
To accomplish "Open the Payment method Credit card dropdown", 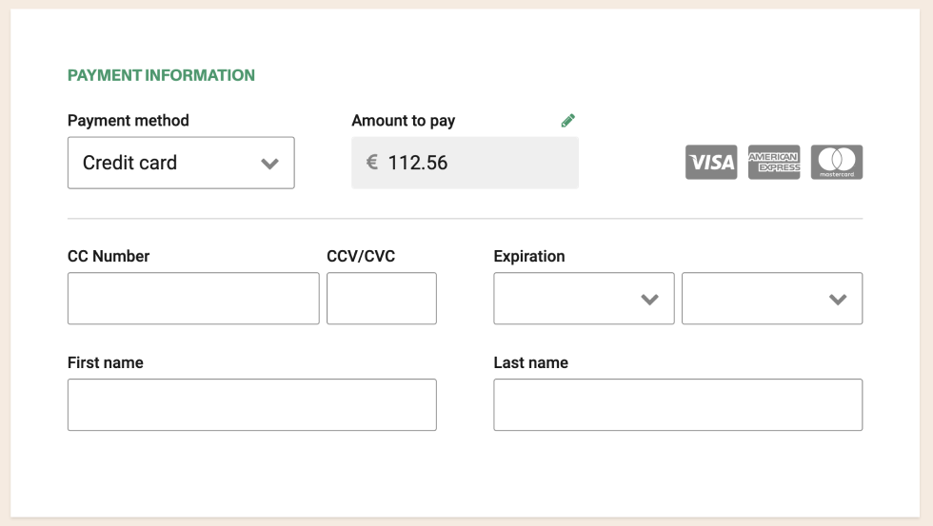I will [181, 163].
